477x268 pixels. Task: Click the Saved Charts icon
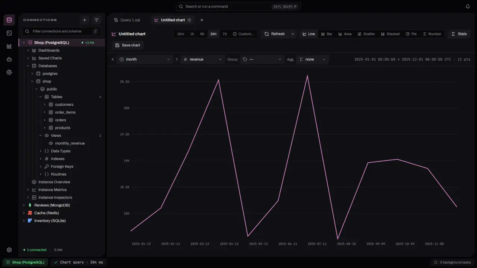[34, 58]
